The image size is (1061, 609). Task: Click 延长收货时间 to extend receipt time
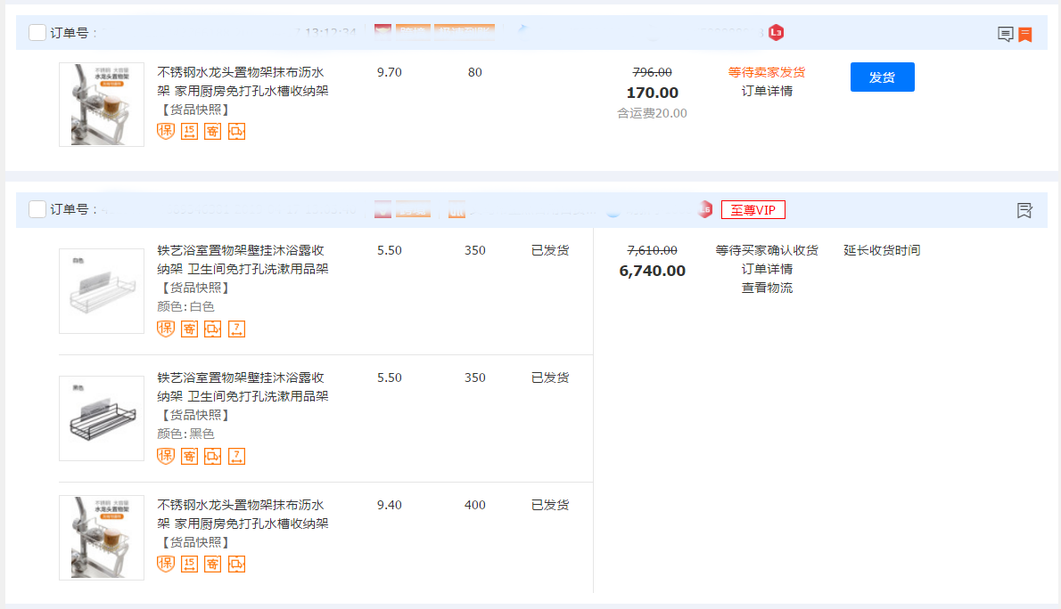[x=882, y=250]
